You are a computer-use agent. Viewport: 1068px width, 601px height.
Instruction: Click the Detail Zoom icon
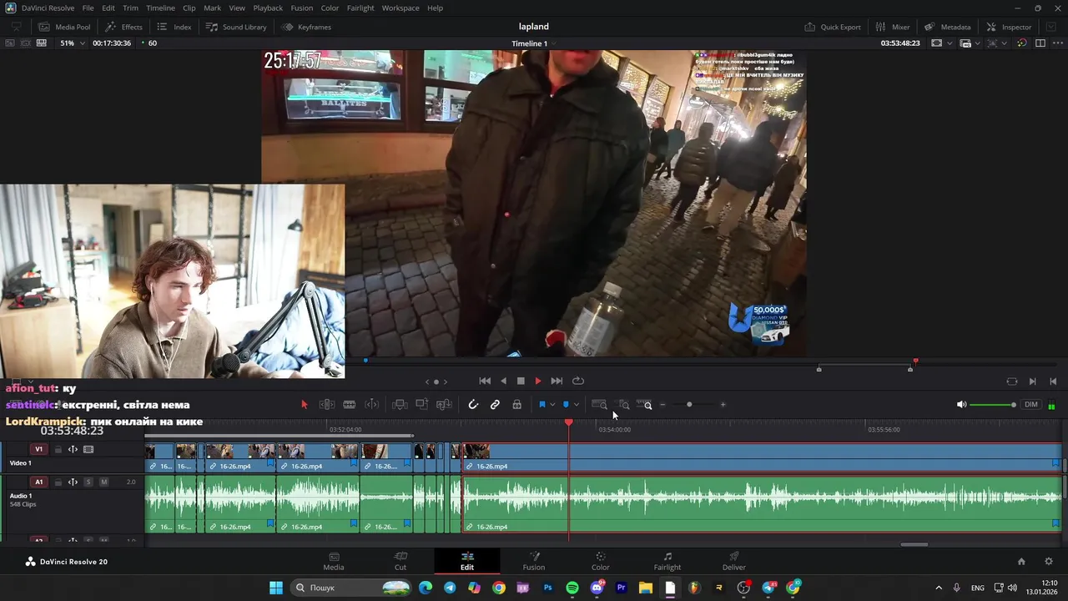[623, 405]
